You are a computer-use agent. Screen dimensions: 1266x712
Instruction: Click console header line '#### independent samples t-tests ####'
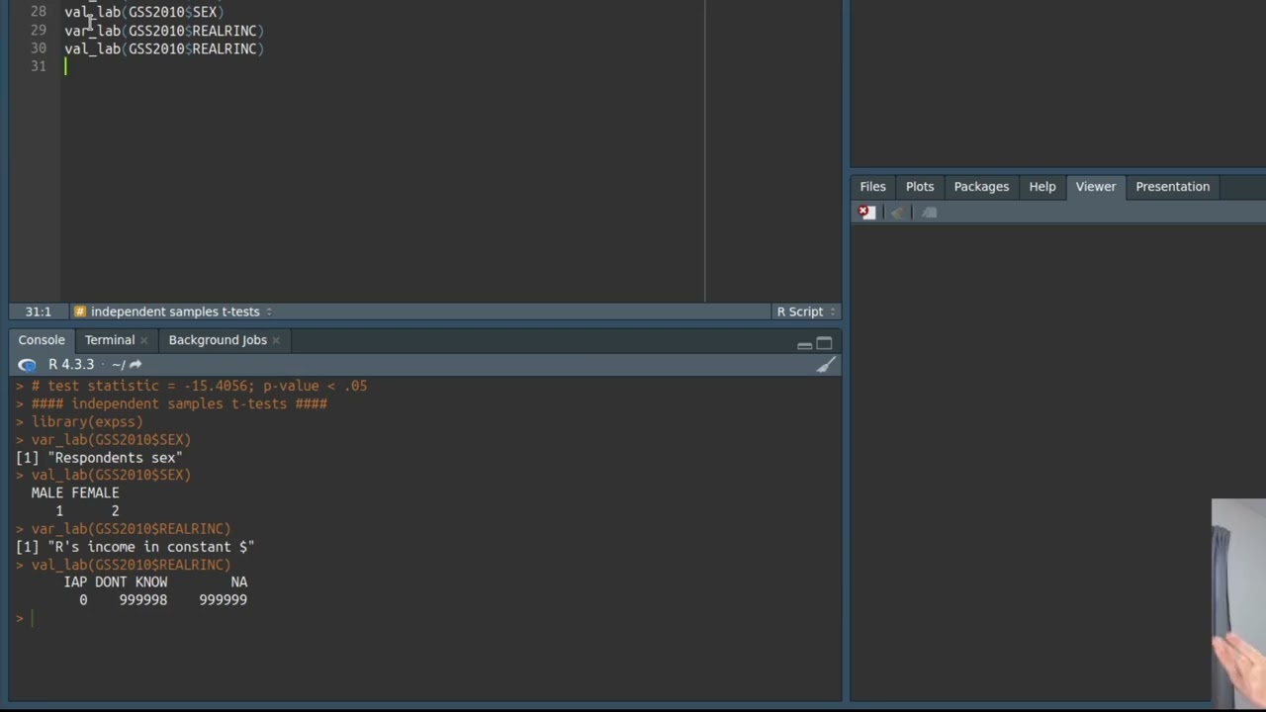[x=179, y=404]
